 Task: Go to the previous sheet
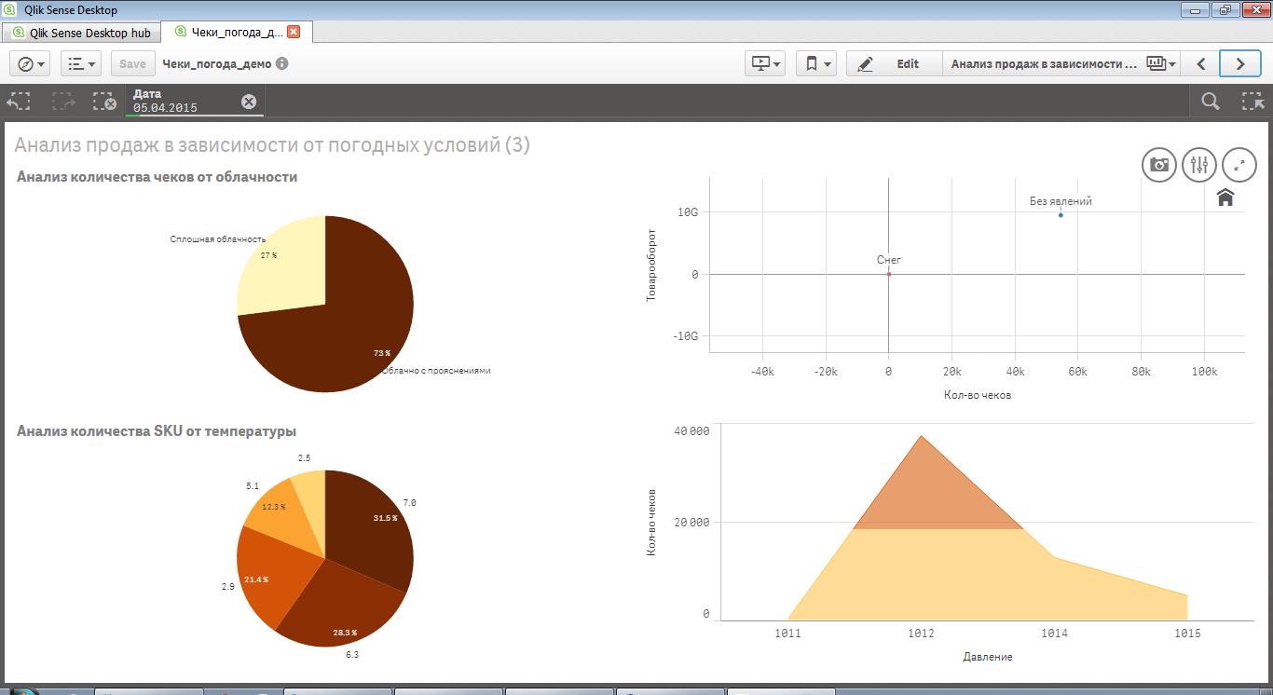[1201, 64]
